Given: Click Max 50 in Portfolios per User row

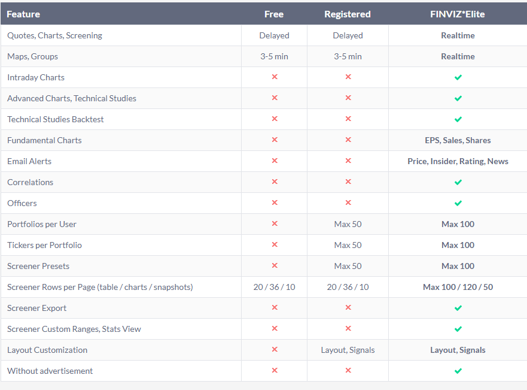Looking at the screenshot, I should click(348, 224).
